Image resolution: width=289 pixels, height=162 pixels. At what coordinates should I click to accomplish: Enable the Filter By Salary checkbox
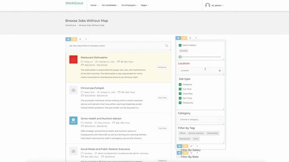pos(178,150)
